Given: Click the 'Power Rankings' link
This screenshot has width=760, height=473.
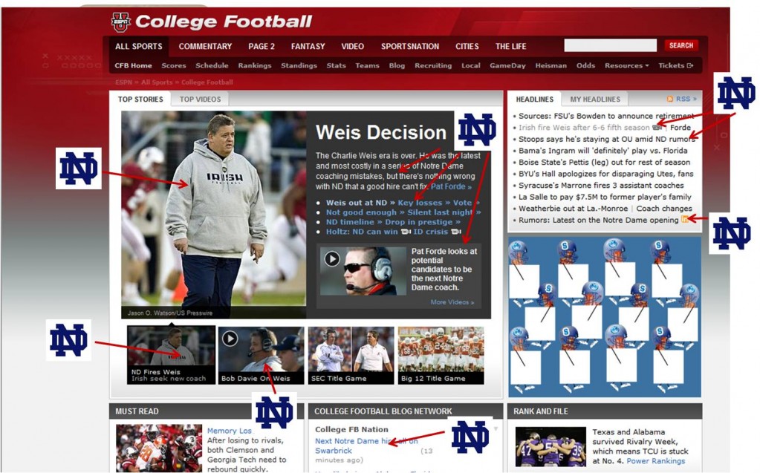Looking at the screenshot, I should click(x=656, y=461).
